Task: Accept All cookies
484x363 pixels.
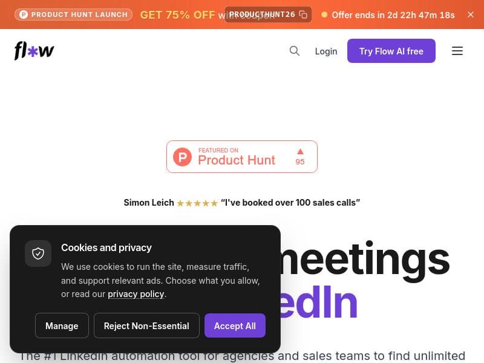Action: 235,325
